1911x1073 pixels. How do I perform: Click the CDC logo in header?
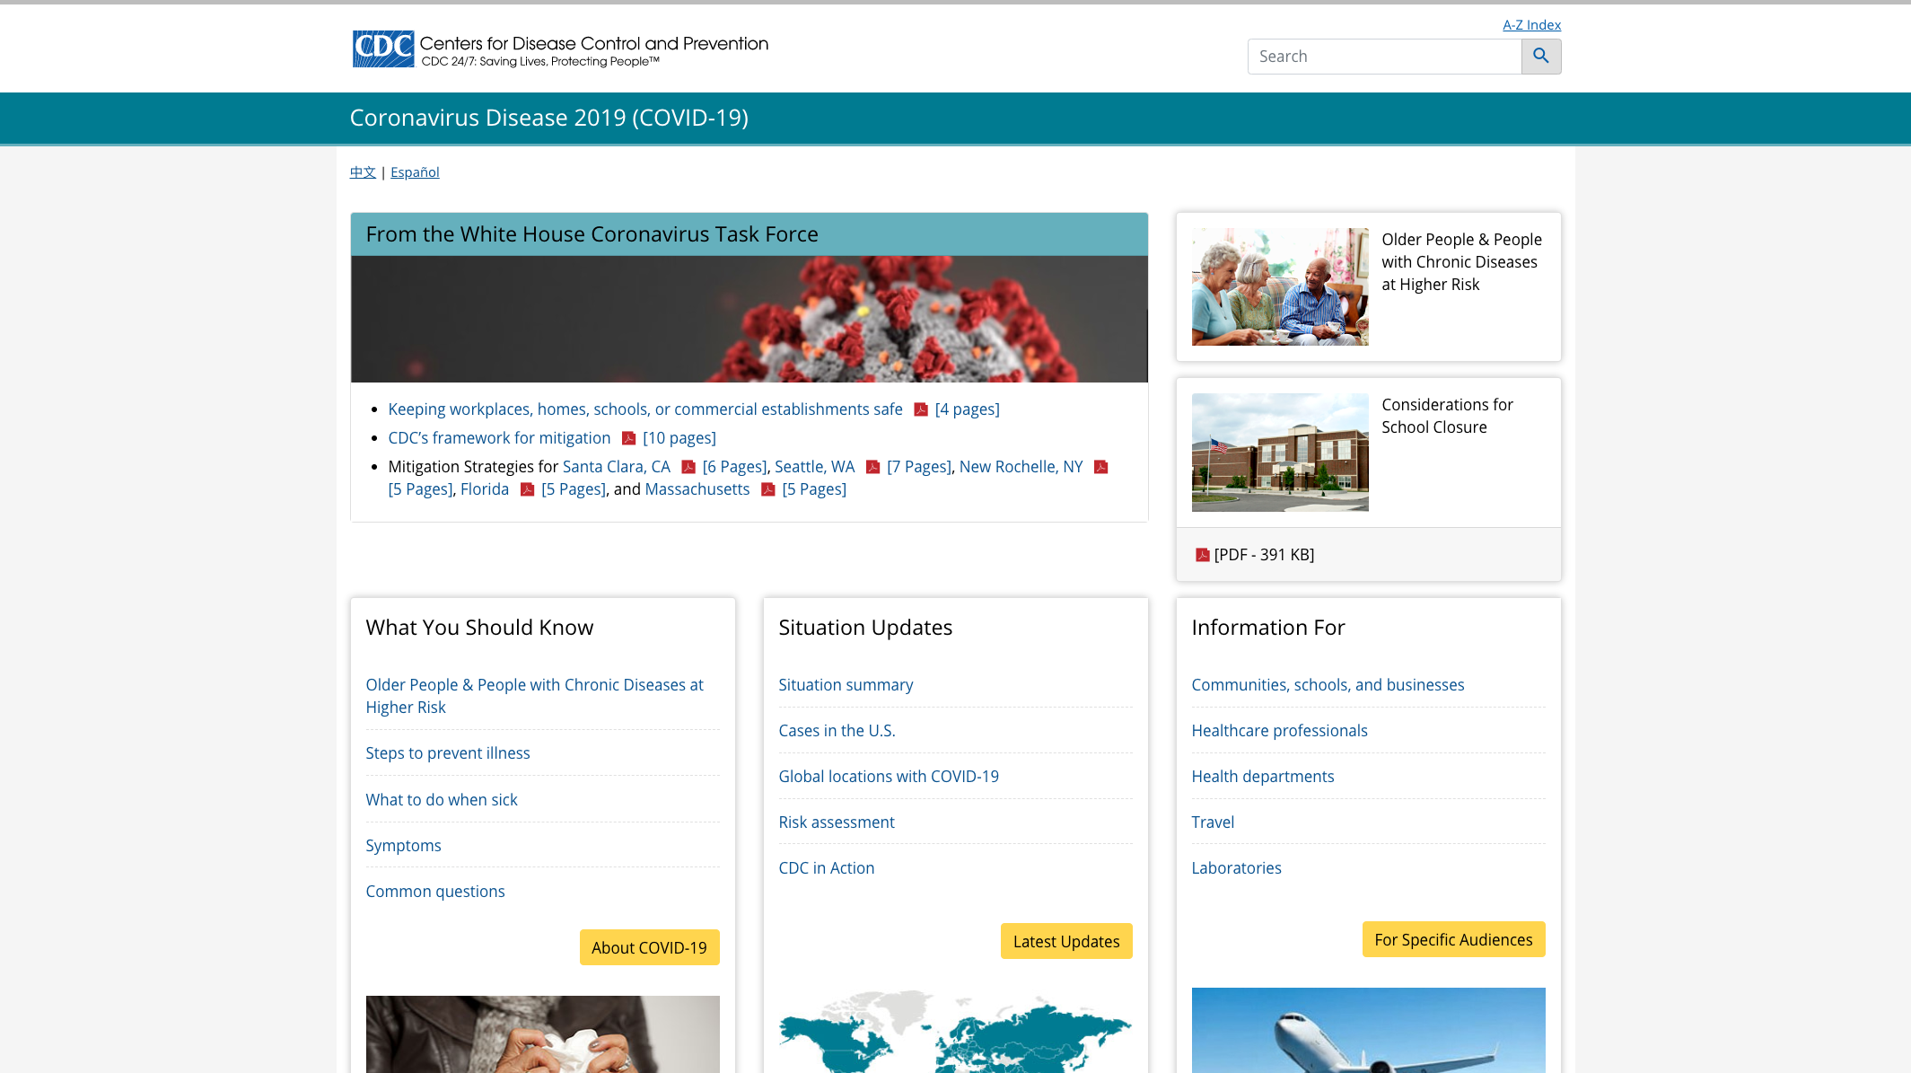click(x=383, y=49)
